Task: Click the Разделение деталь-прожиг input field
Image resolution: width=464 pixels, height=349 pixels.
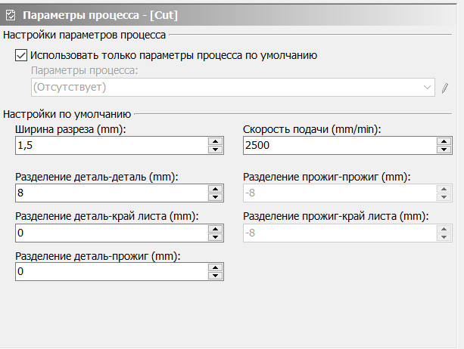Action: click(x=111, y=271)
